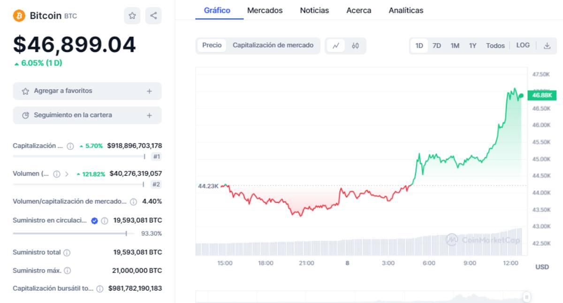
Task: Click info icon beside Suministro máx.
Action: (x=68, y=271)
